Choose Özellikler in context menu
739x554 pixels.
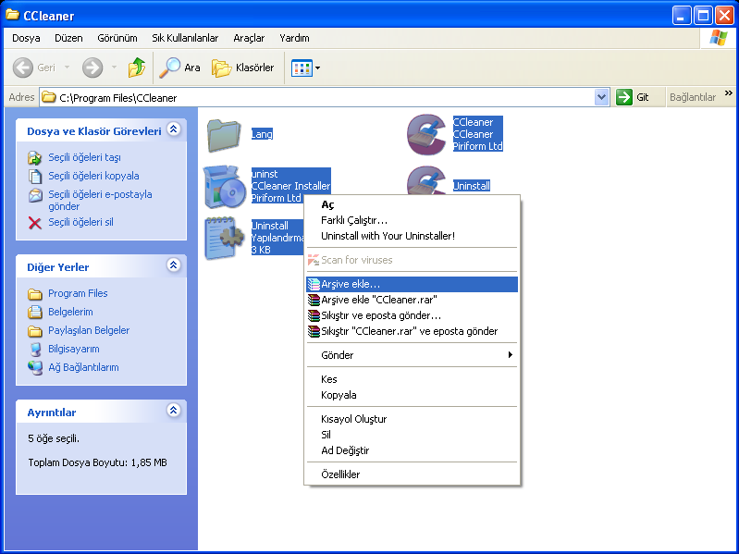[413, 474]
